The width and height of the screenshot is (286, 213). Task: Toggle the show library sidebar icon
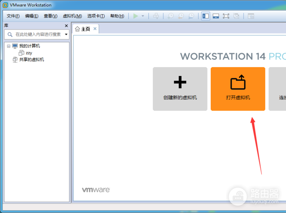coord(206,16)
